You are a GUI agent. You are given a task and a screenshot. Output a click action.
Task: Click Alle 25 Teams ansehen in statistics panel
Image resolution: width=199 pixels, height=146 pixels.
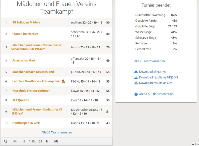point(149,61)
